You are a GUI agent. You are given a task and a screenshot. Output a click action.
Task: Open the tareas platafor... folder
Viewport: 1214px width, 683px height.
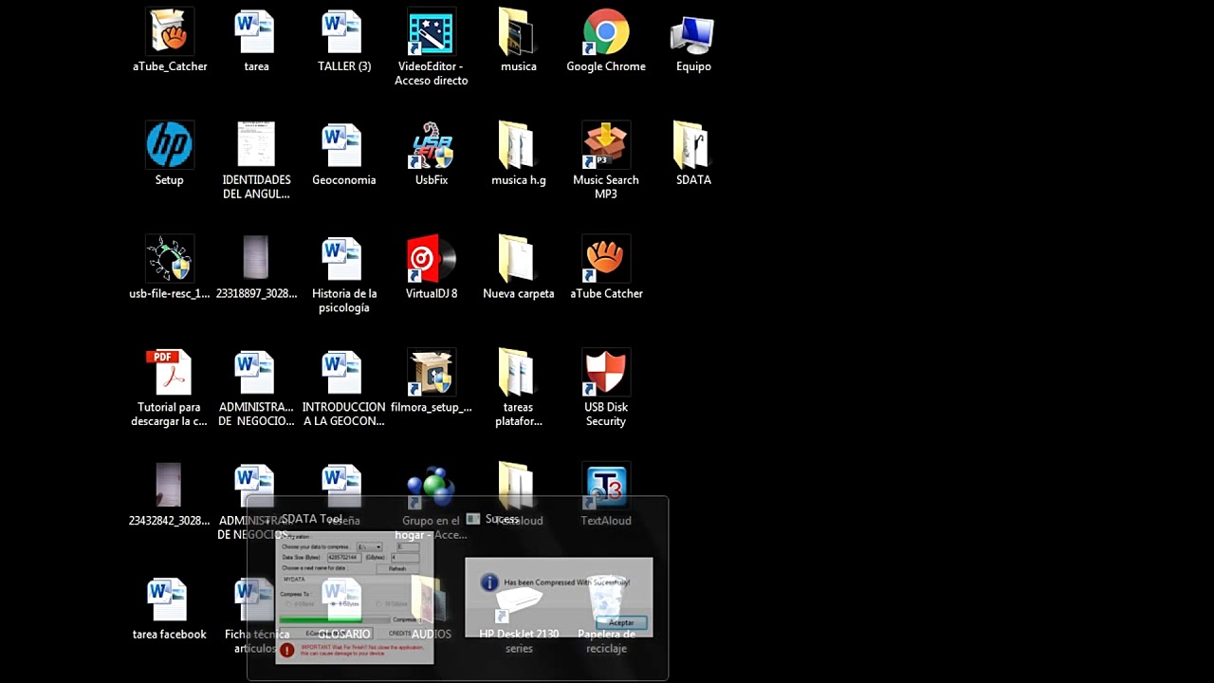click(518, 387)
